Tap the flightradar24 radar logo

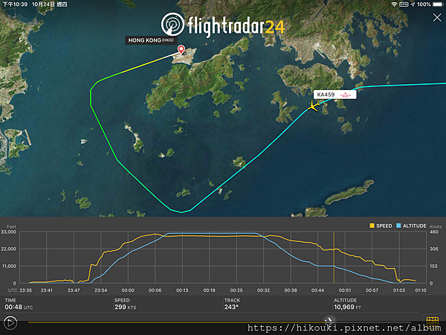point(172,25)
